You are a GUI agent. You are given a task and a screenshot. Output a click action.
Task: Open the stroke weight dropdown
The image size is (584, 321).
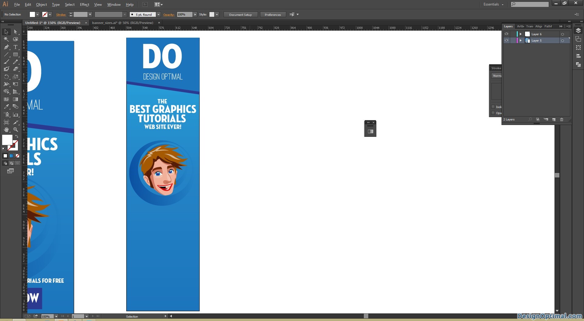[x=90, y=15]
